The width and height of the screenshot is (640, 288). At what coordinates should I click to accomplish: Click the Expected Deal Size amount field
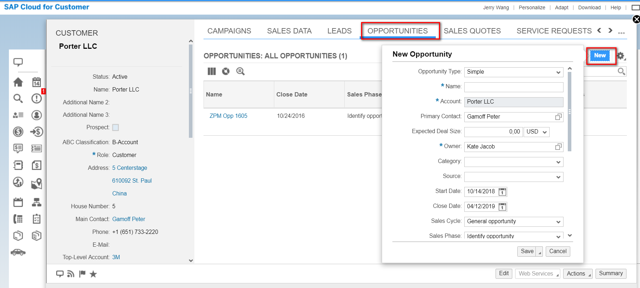493,132
